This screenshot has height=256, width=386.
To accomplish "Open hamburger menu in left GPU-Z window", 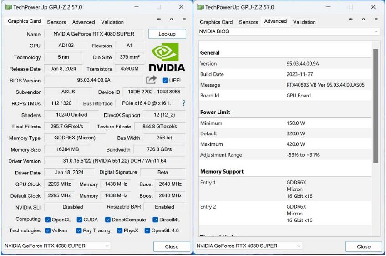I will pos(184,19).
